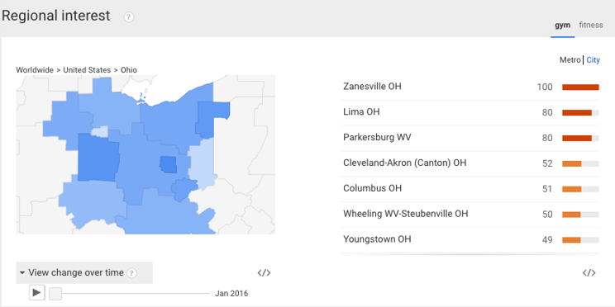
Task: Select Cleveland-Akron (Canton) OH in the list
Action: click(x=470, y=163)
